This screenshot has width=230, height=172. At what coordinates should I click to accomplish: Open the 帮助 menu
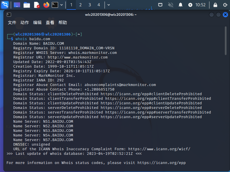(63, 23)
